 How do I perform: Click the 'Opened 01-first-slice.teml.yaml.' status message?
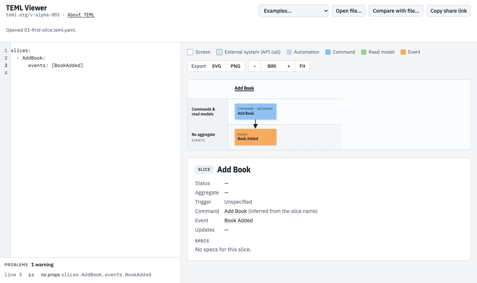41,30
